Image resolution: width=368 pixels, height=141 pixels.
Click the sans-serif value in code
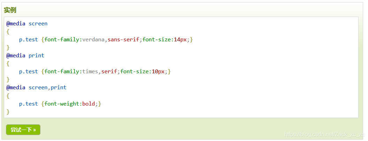click(123, 40)
